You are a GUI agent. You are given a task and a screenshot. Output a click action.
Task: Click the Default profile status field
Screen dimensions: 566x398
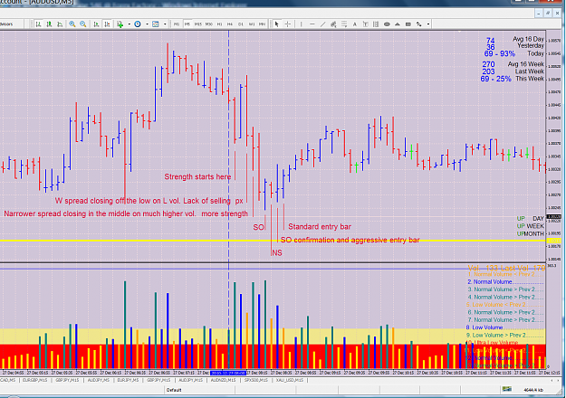(174, 390)
